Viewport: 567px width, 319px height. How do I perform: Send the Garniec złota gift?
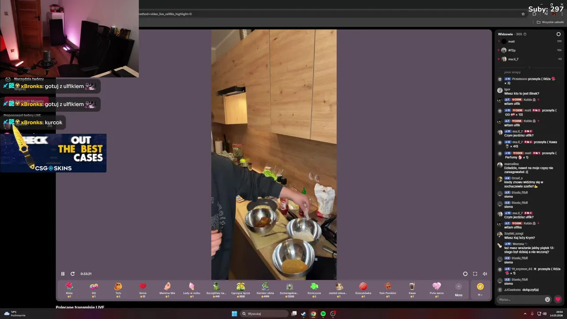[265, 289]
